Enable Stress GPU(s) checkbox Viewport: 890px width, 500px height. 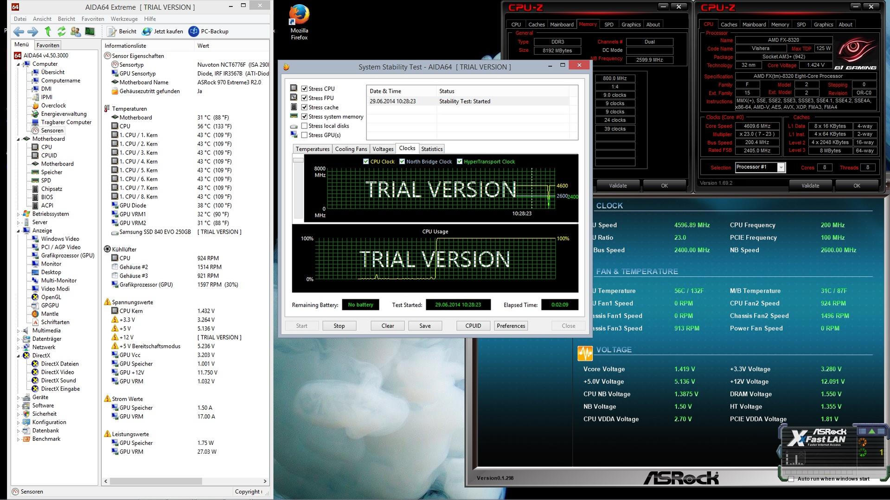(304, 135)
